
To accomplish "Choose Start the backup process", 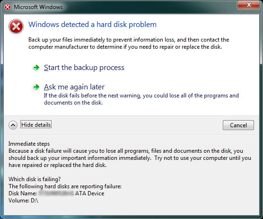I will pos(84,68).
